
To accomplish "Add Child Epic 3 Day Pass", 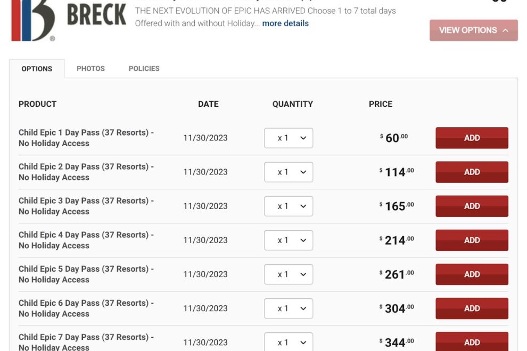I will [x=472, y=206].
